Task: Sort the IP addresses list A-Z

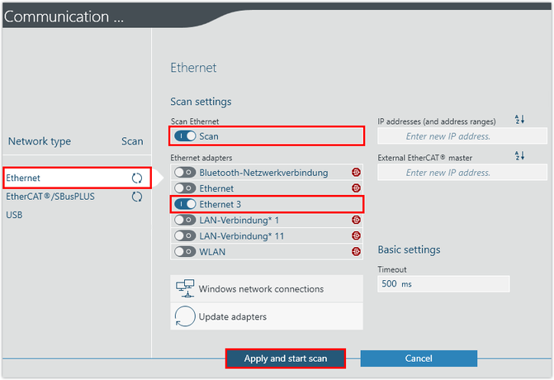Action: [519, 120]
